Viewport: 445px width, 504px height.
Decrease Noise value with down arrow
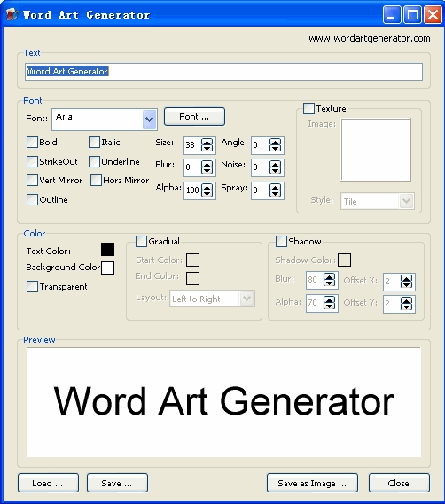pos(275,171)
